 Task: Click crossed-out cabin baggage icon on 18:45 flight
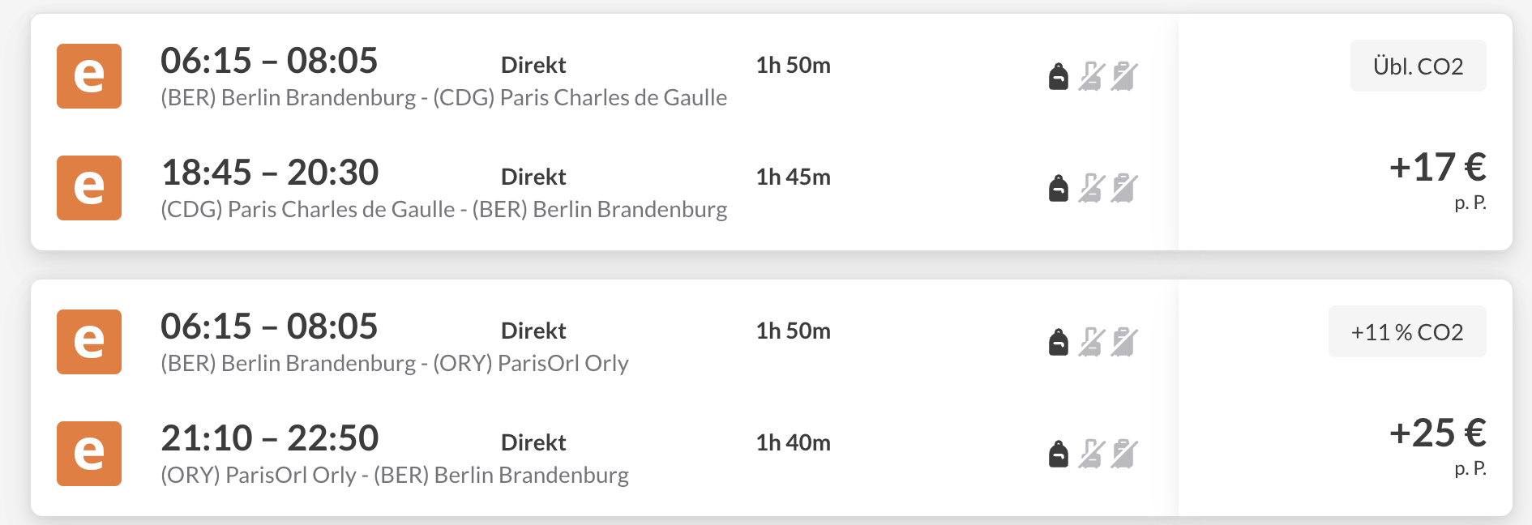1091,188
